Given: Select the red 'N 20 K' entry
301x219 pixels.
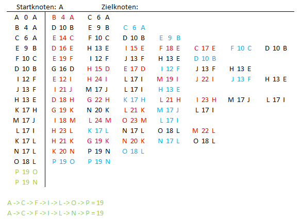Looking at the screenshot, I should [133, 141].
